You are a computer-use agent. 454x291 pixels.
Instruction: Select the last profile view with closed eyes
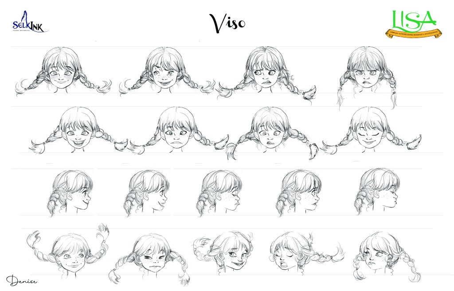pyautogui.click(x=377, y=191)
